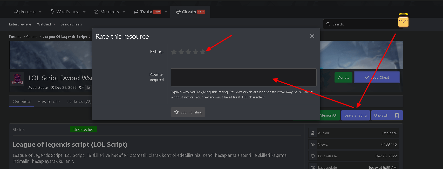Click the Search field

363,24
